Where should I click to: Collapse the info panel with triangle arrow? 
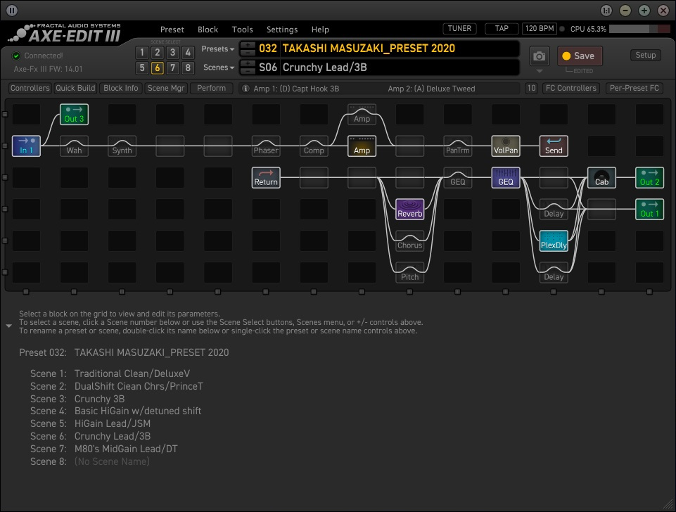coord(9,326)
